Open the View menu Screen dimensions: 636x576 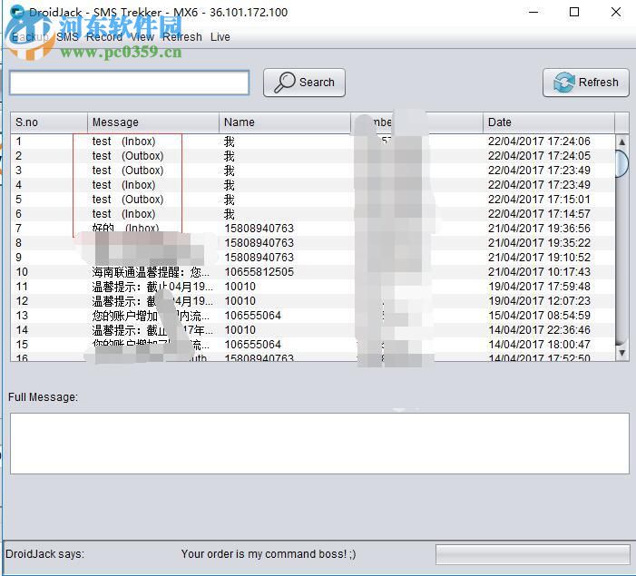pyautogui.click(x=142, y=37)
